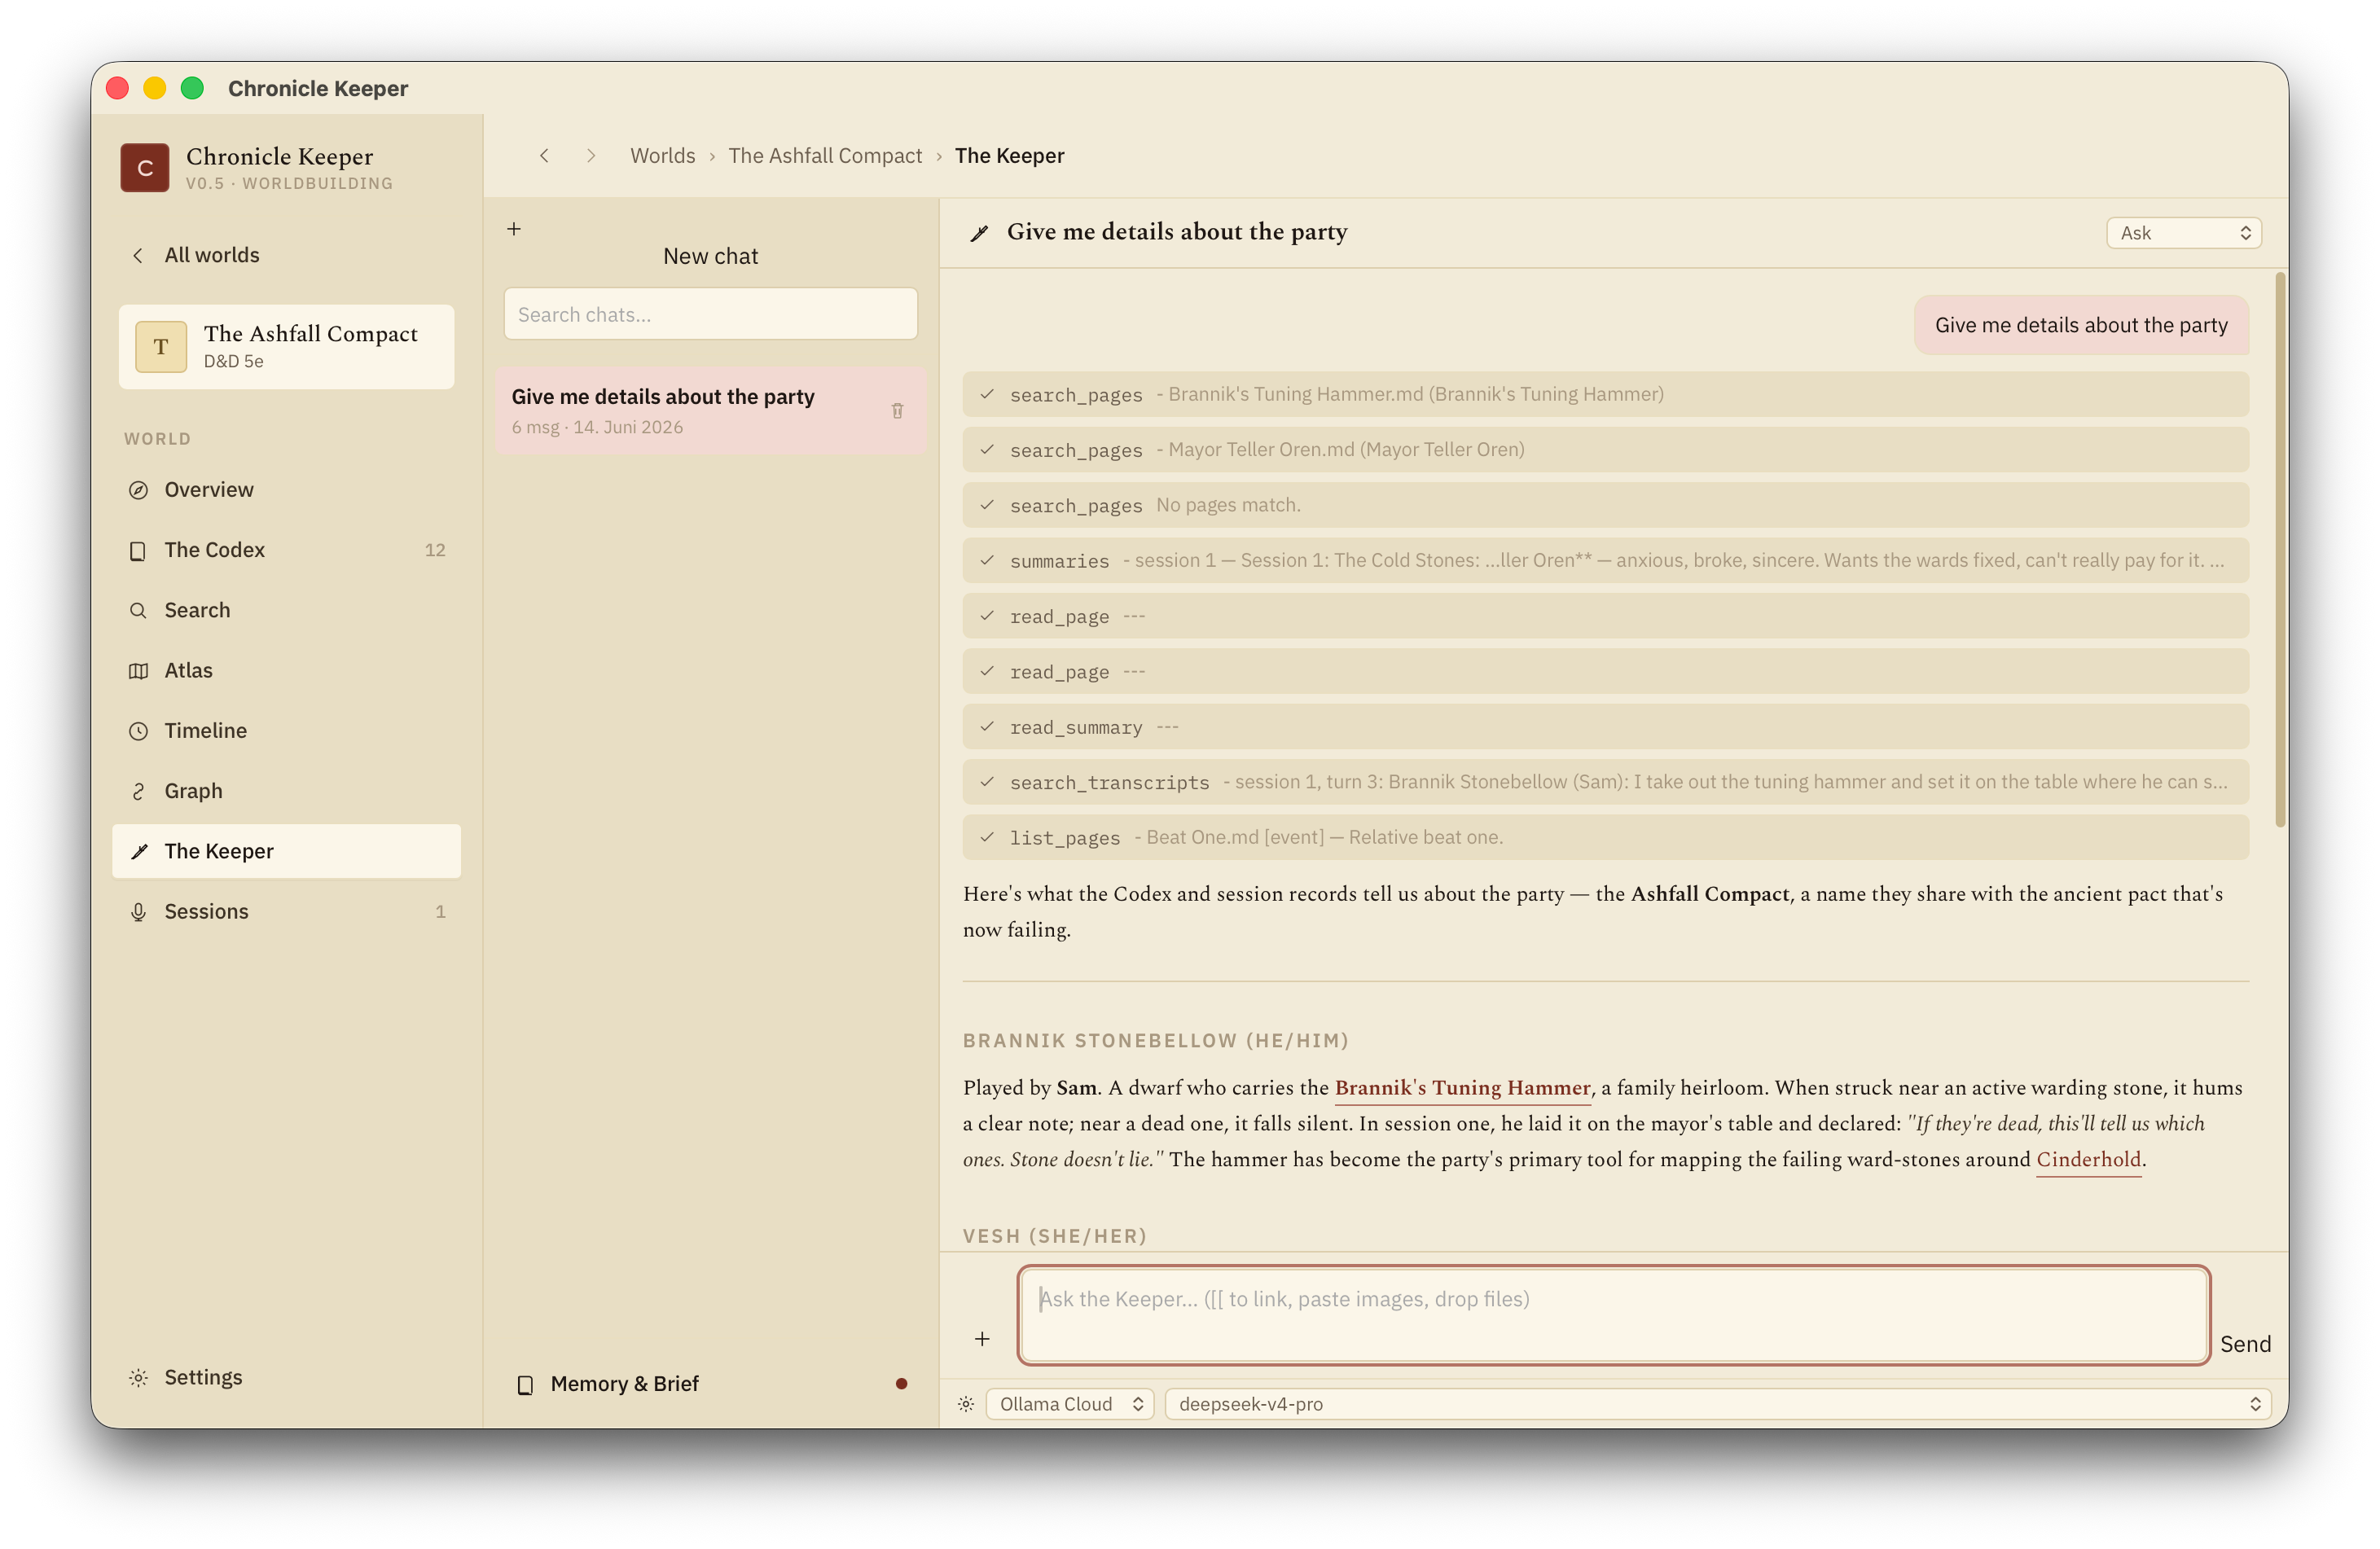Click the Atlas sidebar label

(x=188, y=671)
